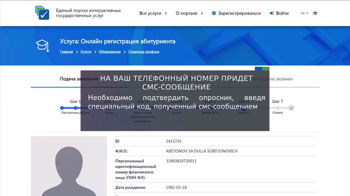The width and height of the screenshot is (350, 196).
Task: Click the Ф.И.О. label
Action: [121, 151]
